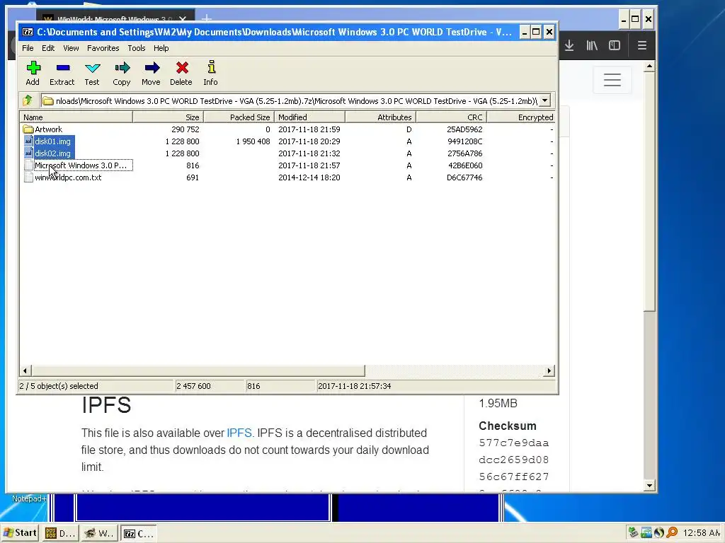Switch to DOSBox taskbar button
Screen dimensions: 725x543
(60, 533)
